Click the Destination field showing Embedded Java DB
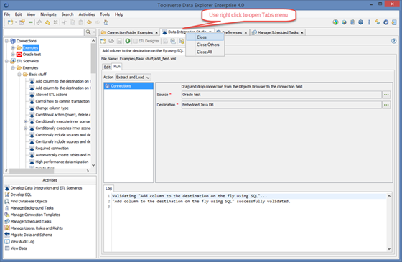 click(281, 105)
